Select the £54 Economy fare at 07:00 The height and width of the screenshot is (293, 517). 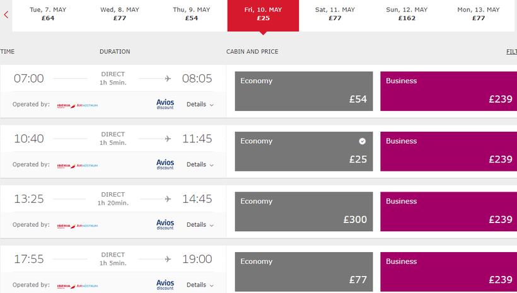click(303, 91)
